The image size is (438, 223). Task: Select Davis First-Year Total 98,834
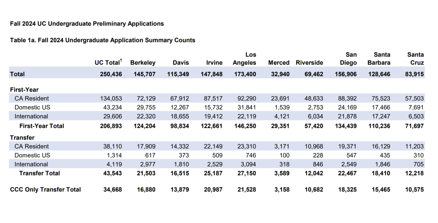(x=180, y=126)
